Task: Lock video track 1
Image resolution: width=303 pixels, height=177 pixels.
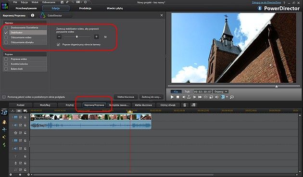Action: point(25,117)
